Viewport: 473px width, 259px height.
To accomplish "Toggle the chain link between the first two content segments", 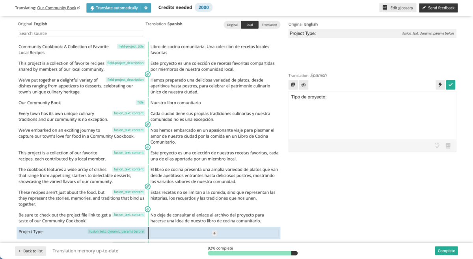I will click(x=147, y=124).
